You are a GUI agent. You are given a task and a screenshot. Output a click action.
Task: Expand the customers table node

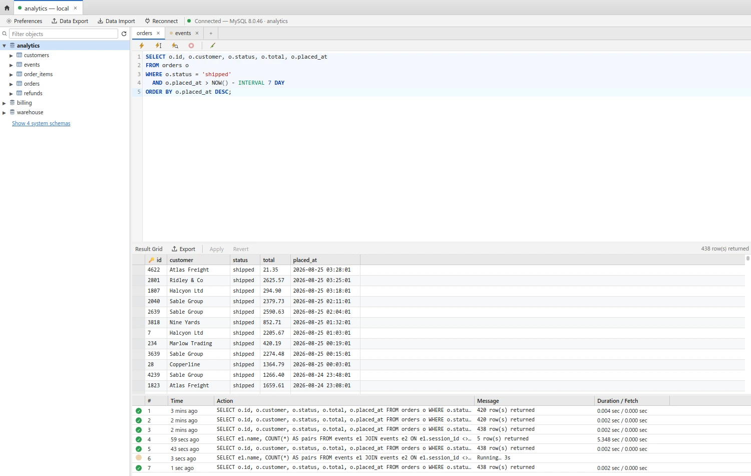click(11, 56)
